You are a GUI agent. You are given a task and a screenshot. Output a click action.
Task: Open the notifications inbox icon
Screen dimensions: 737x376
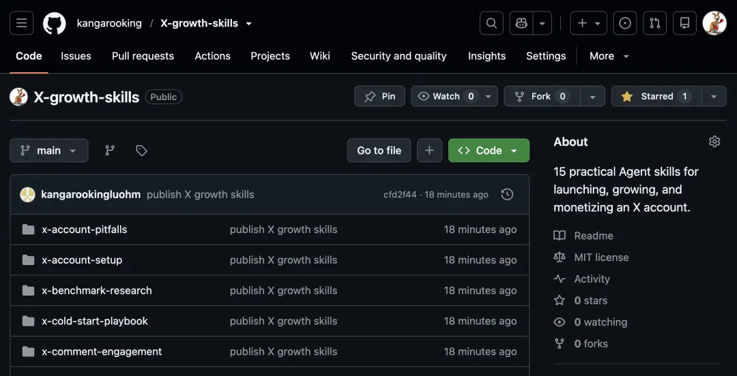685,23
